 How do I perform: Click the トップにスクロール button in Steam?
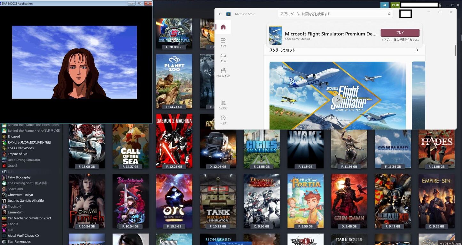click(230, 243)
